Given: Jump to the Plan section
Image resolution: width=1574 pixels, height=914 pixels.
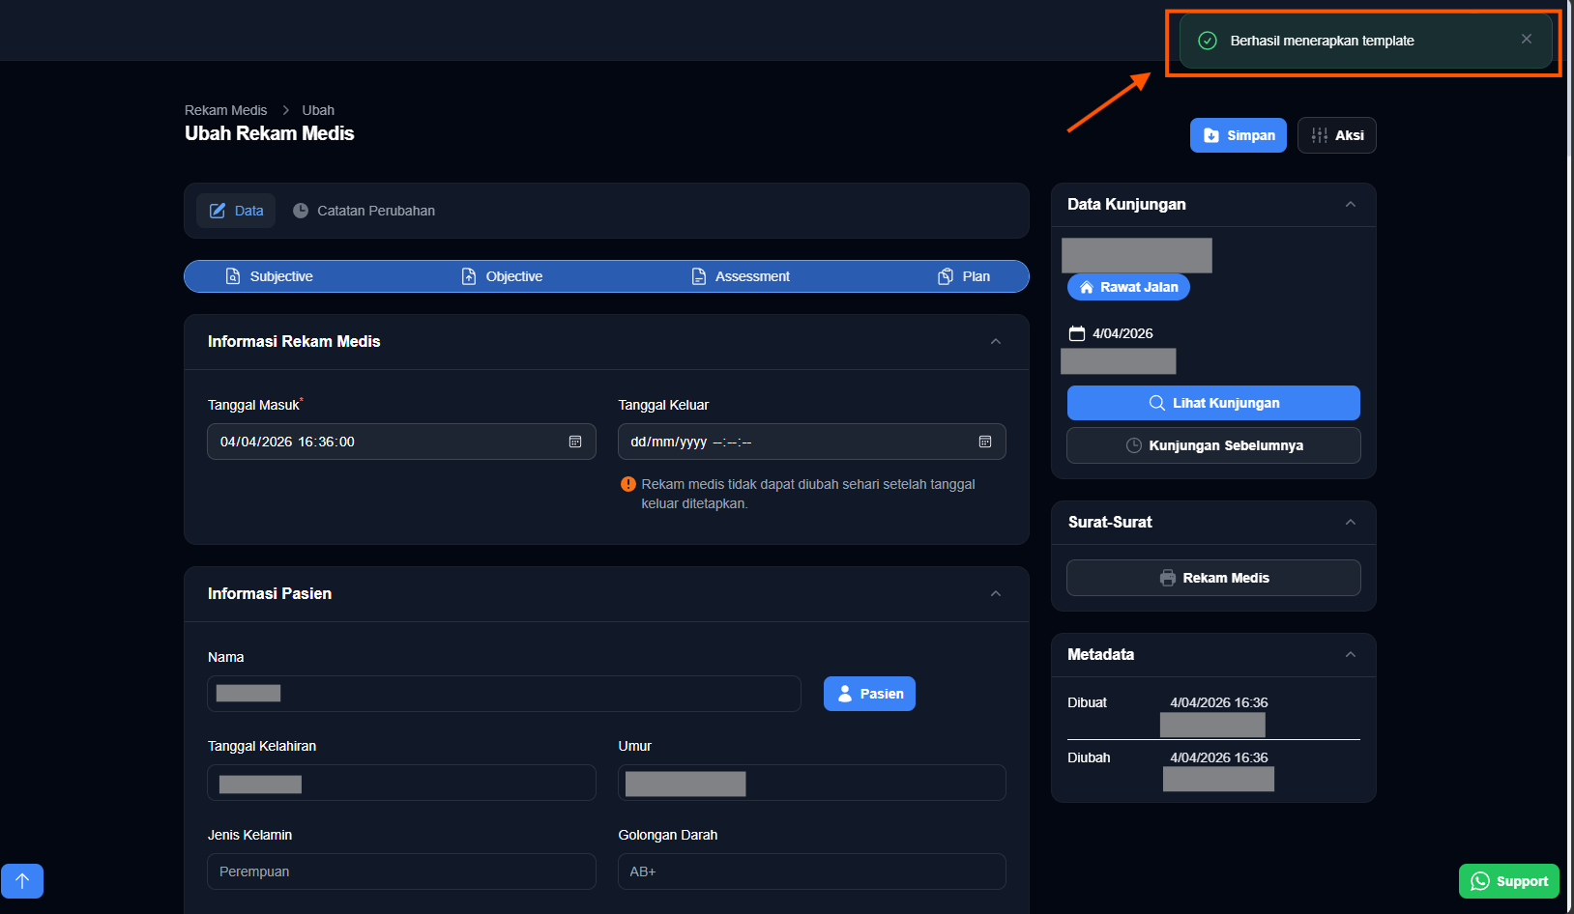Looking at the screenshot, I should (x=964, y=276).
